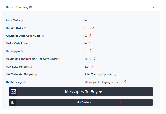The image size is (166, 114).
Task: Enable the Bundle Order checkbox
Action: click(x=86, y=28)
